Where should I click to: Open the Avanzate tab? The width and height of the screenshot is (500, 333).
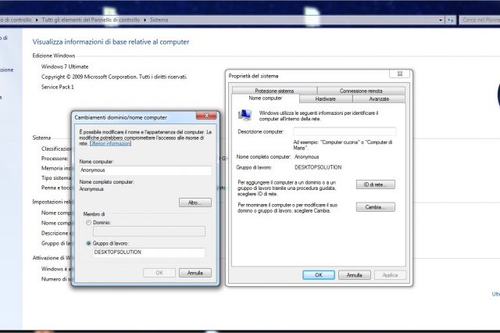[379, 98]
